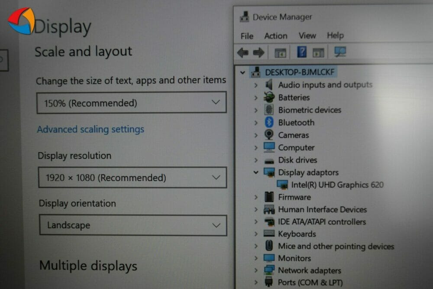Select the Human Interface Devices label
This screenshot has width=433, height=289.
pyautogui.click(x=322, y=209)
